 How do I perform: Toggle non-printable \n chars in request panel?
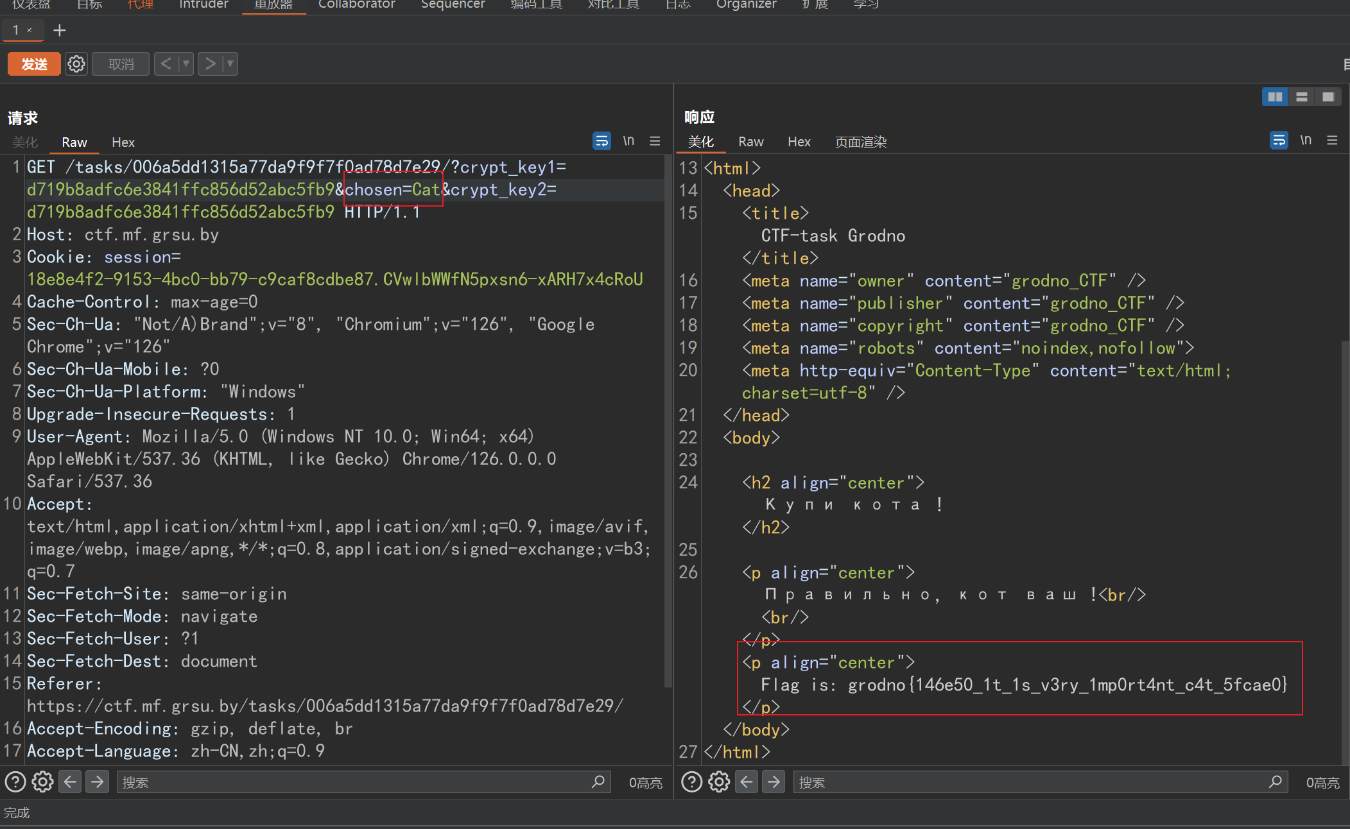(628, 141)
